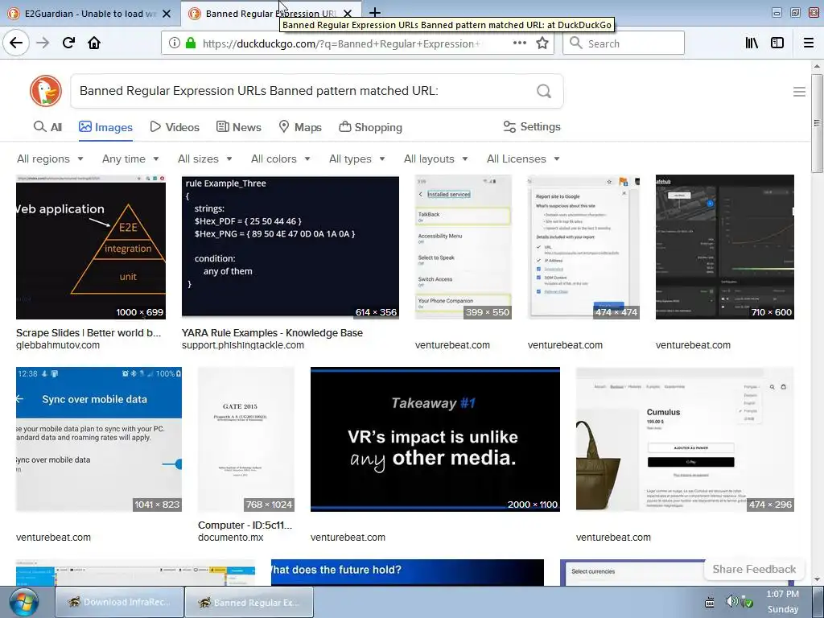Click the Computer - ID:5c11 title link
Image resolution: width=824 pixels, height=618 pixels.
click(x=245, y=525)
